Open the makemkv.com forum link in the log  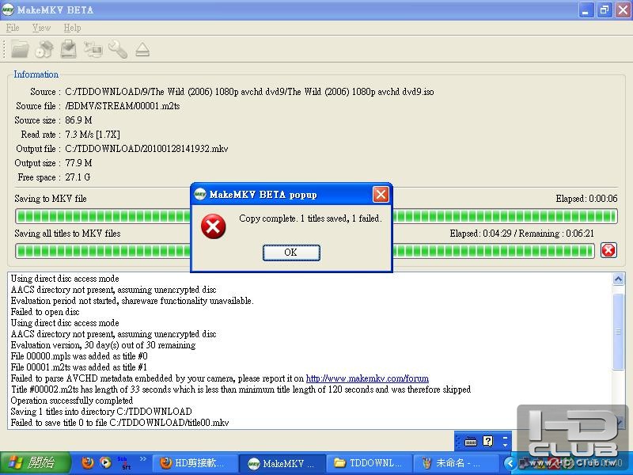click(x=367, y=378)
